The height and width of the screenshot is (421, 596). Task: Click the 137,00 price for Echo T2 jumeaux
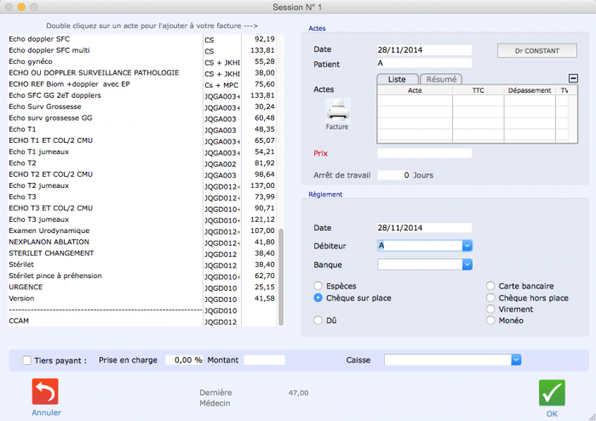click(262, 185)
